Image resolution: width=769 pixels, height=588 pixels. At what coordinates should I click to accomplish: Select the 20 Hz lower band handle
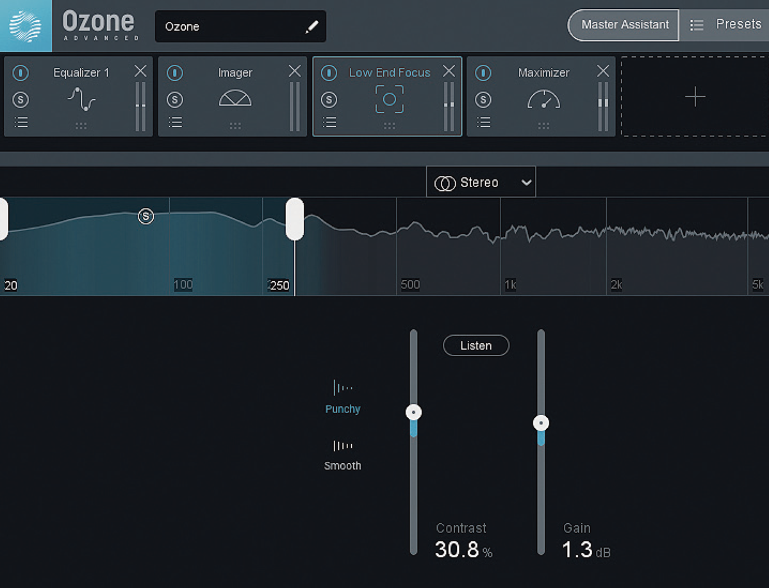coord(3,219)
